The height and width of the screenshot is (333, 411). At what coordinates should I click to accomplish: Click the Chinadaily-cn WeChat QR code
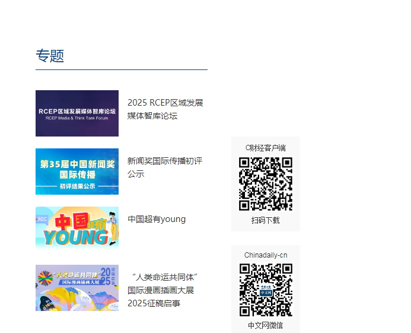tap(266, 290)
